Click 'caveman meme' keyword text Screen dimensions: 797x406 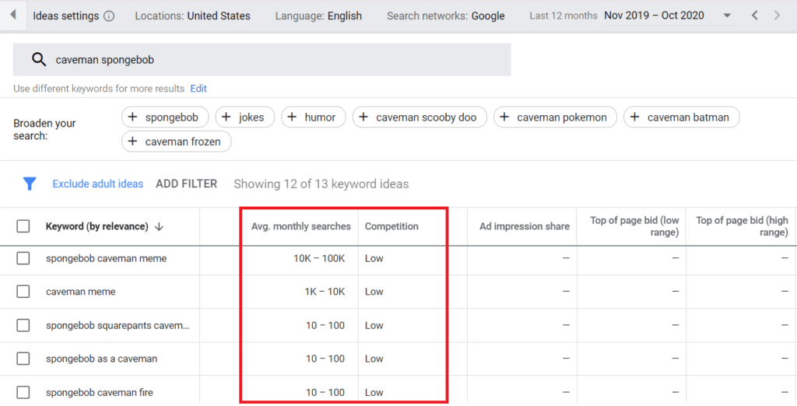coord(81,292)
